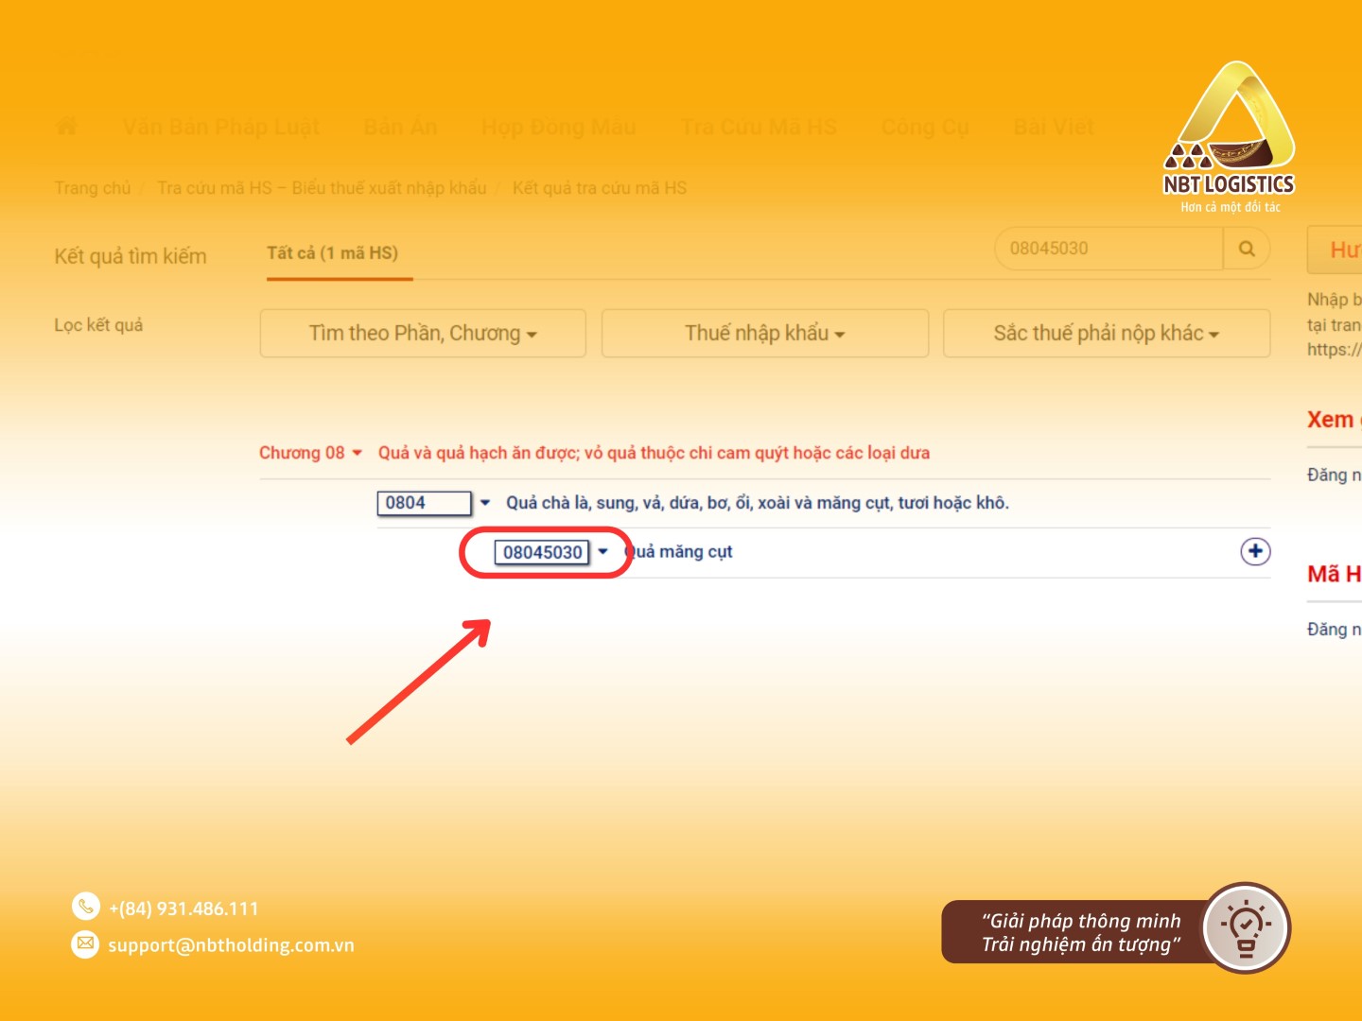Screen dimensions: 1362x1021
Task: Expand the row with the plus circle icon
Action: (1255, 552)
